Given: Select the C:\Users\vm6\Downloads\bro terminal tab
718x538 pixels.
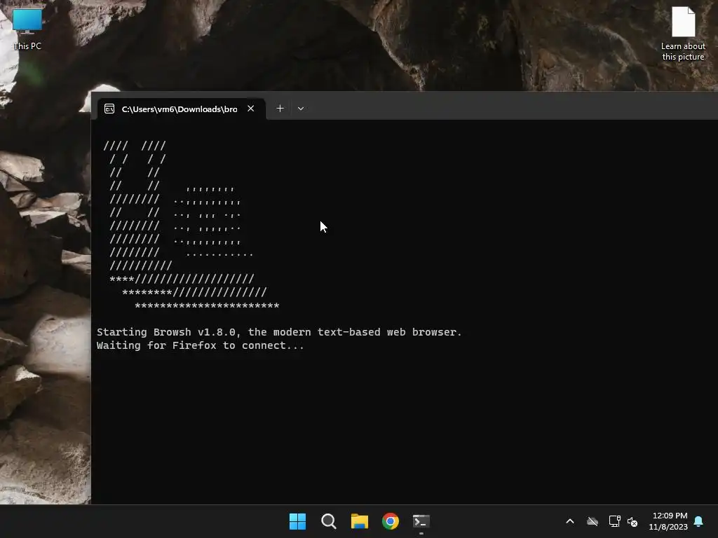Looking at the screenshot, I should pos(182,109).
